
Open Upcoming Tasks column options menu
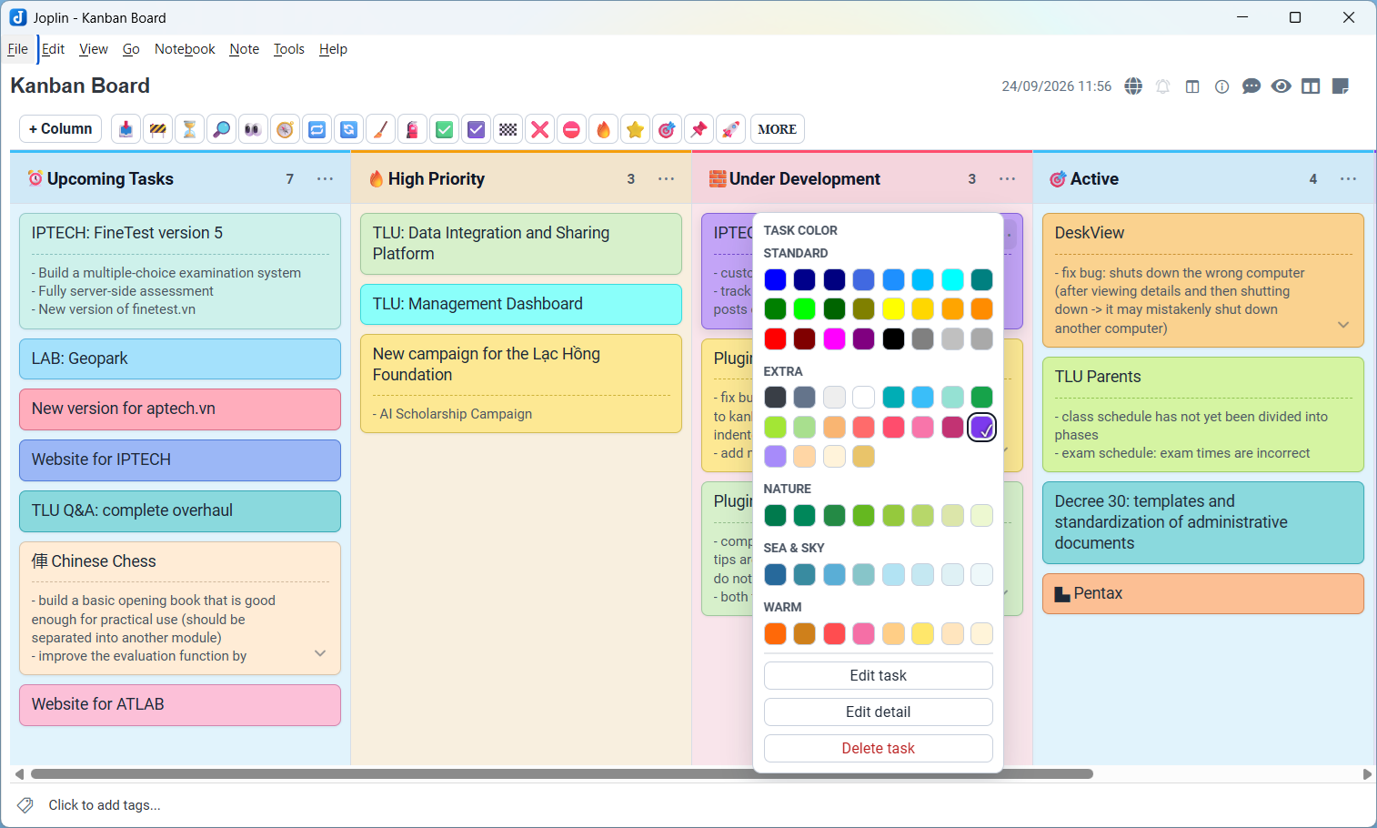pyautogui.click(x=325, y=179)
